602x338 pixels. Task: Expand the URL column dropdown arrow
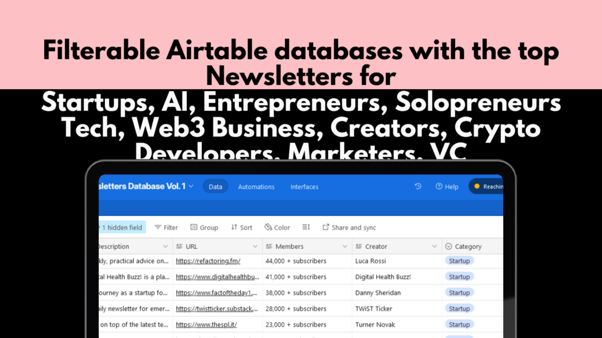(x=255, y=246)
